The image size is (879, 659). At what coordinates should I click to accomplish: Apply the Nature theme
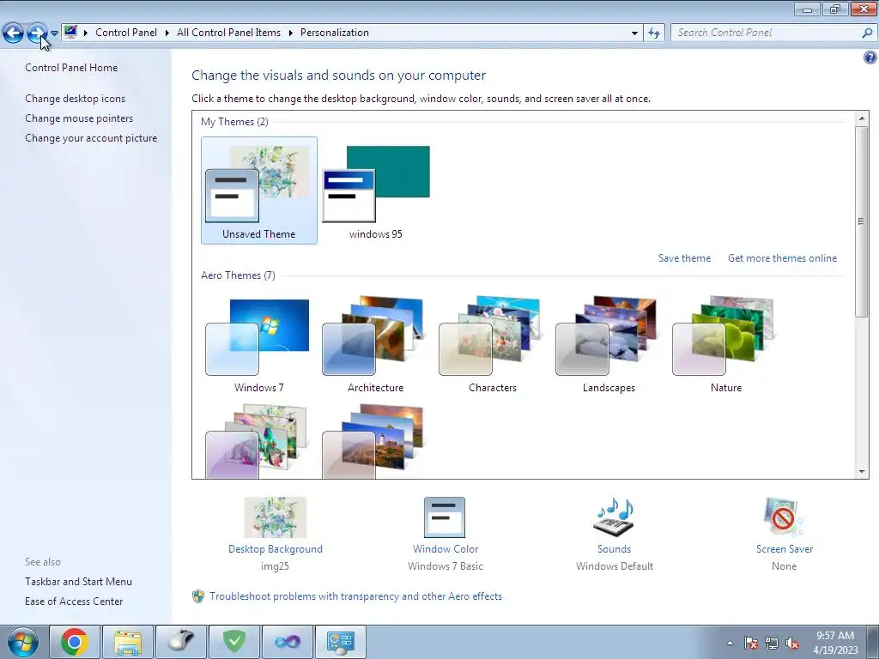point(726,345)
